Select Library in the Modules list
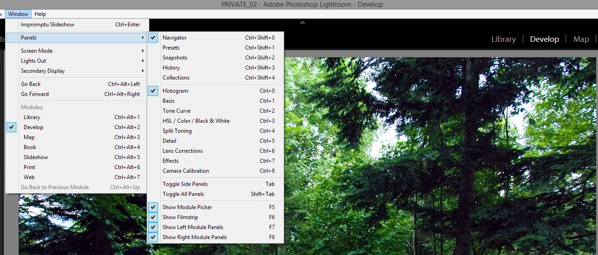Screen dimensions: 598x255 (77, 117)
